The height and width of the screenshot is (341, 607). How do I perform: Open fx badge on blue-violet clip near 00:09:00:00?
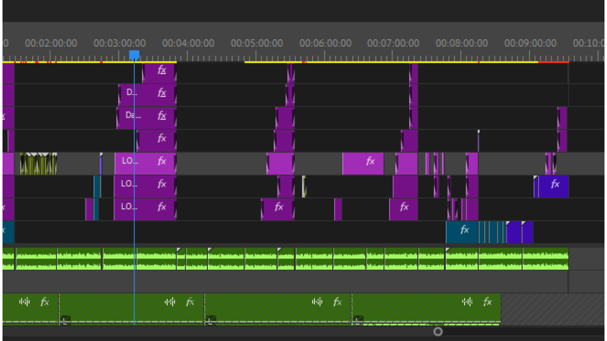pyautogui.click(x=555, y=185)
